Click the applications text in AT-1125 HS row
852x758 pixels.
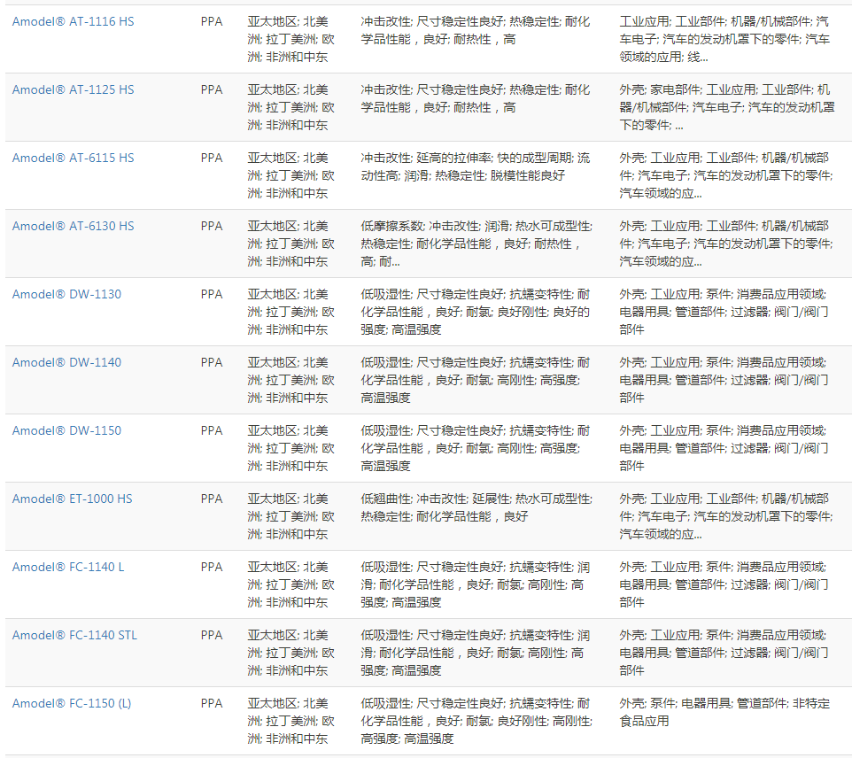point(727,107)
